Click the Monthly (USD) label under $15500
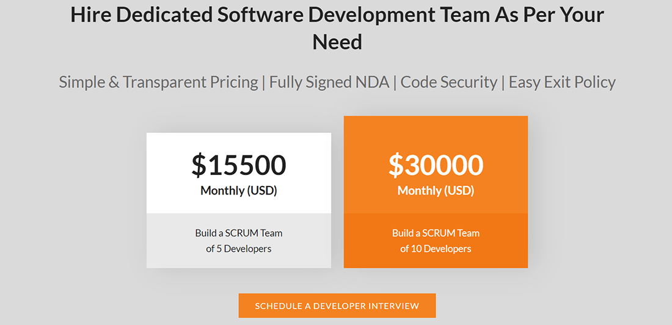This screenshot has width=672, height=325. click(x=238, y=190)
